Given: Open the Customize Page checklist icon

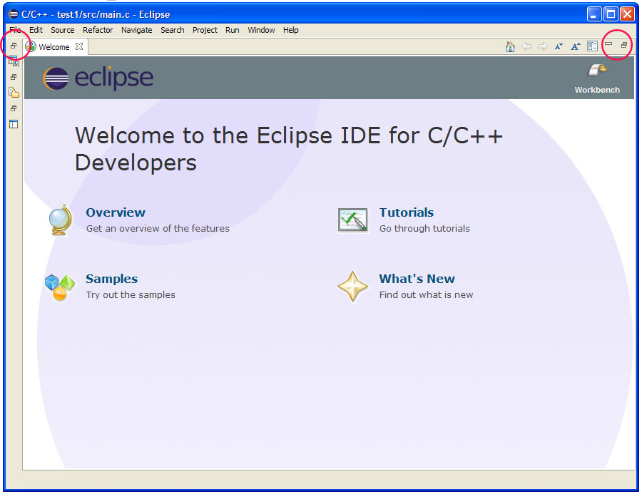Looking at the screenshot, I should (x=593, y=46).
